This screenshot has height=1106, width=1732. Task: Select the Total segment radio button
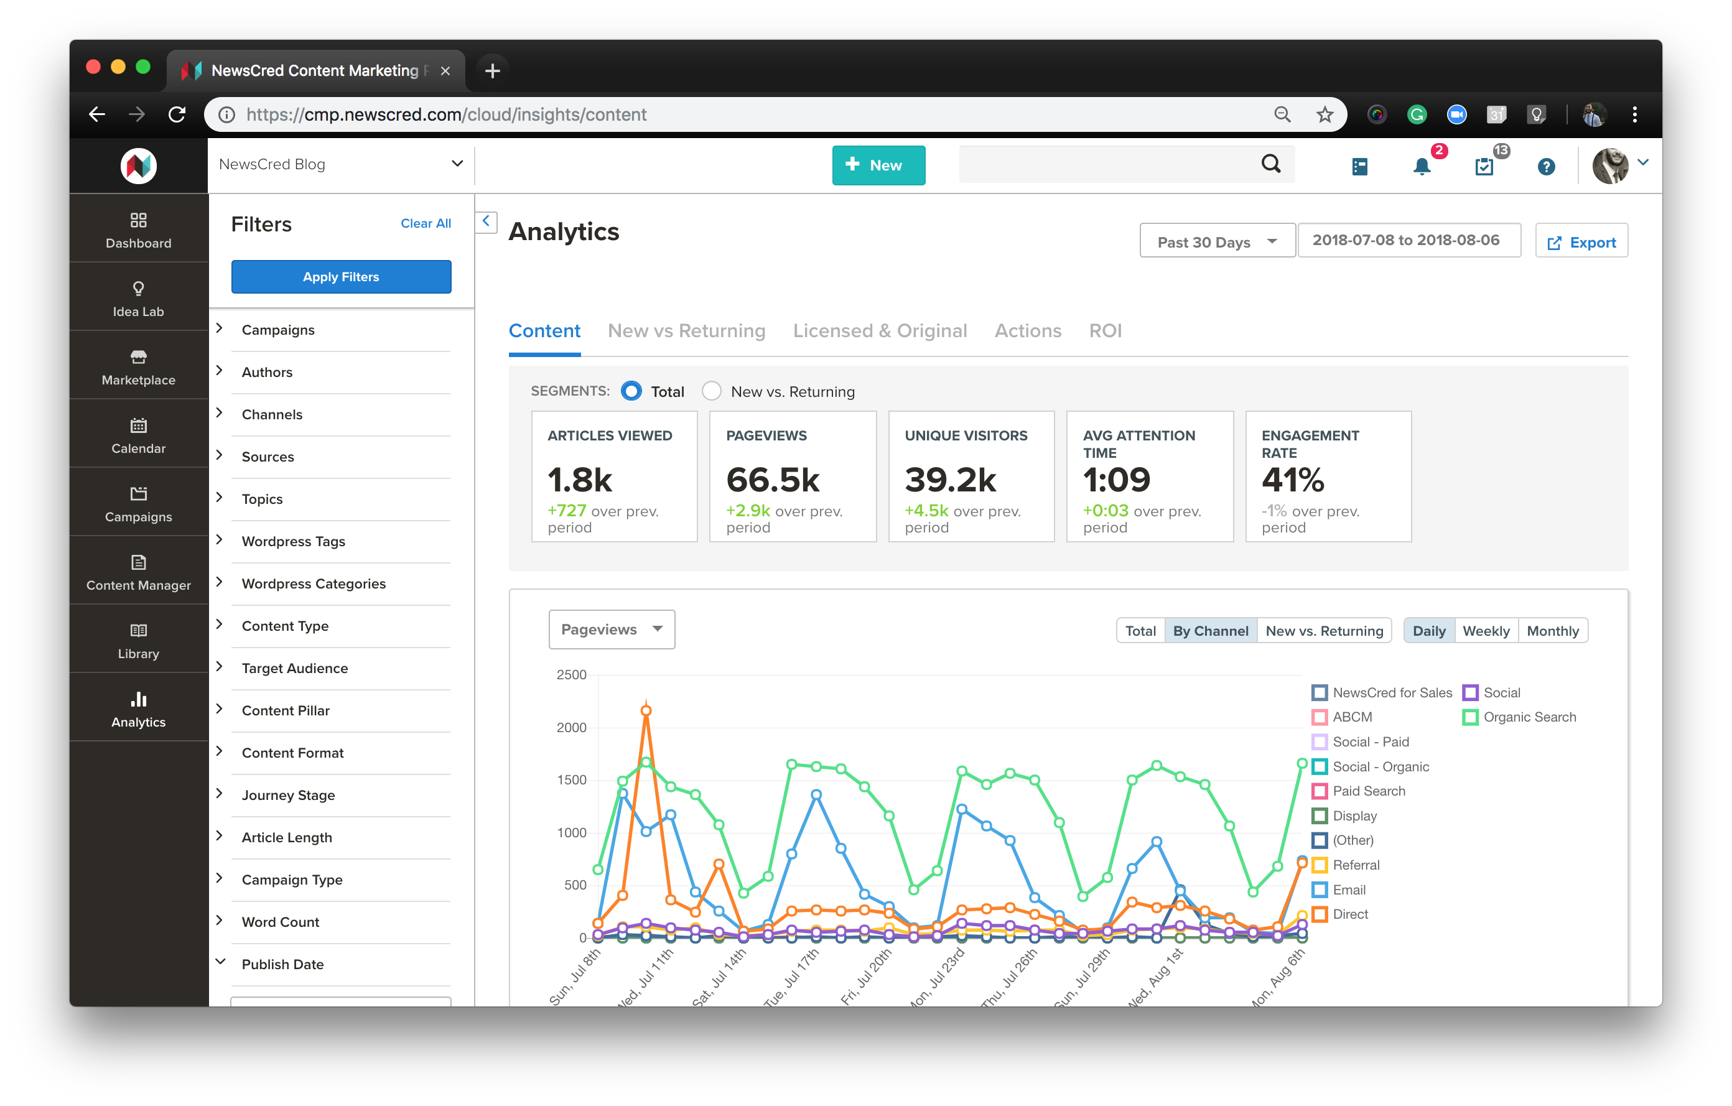[x=631, y=391]
